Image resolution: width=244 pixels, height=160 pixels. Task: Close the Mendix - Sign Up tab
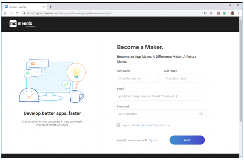tap(44, 7)
